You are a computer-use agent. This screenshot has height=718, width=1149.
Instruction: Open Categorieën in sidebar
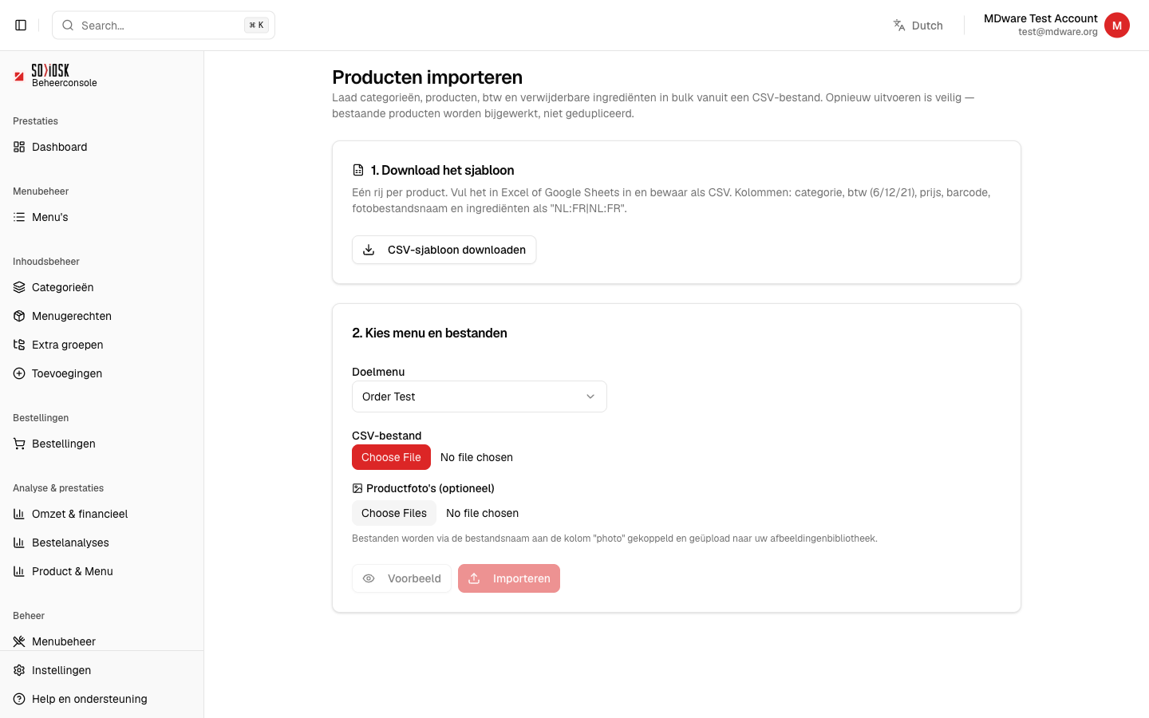101,287
